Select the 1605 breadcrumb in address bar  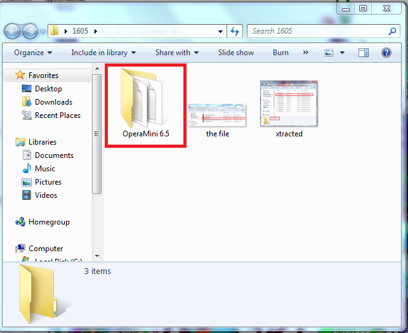(x=80, y=31)
